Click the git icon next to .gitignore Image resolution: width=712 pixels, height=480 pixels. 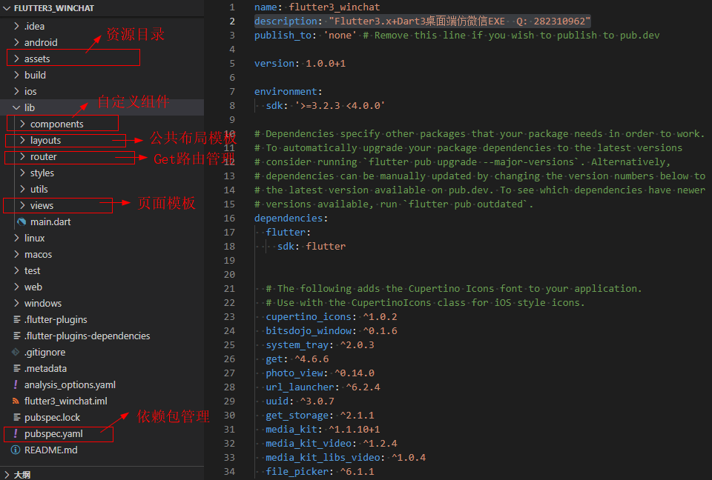[x=16, y=352]
